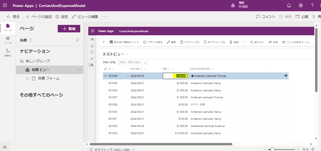Open the デスクトップ (1920 x 1080) size dropdown
321x151 pixels.
(112, 150)
